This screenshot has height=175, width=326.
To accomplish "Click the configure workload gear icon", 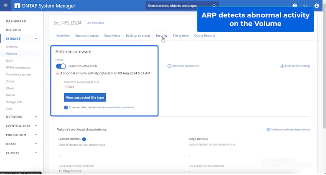I will coord(268,130).
